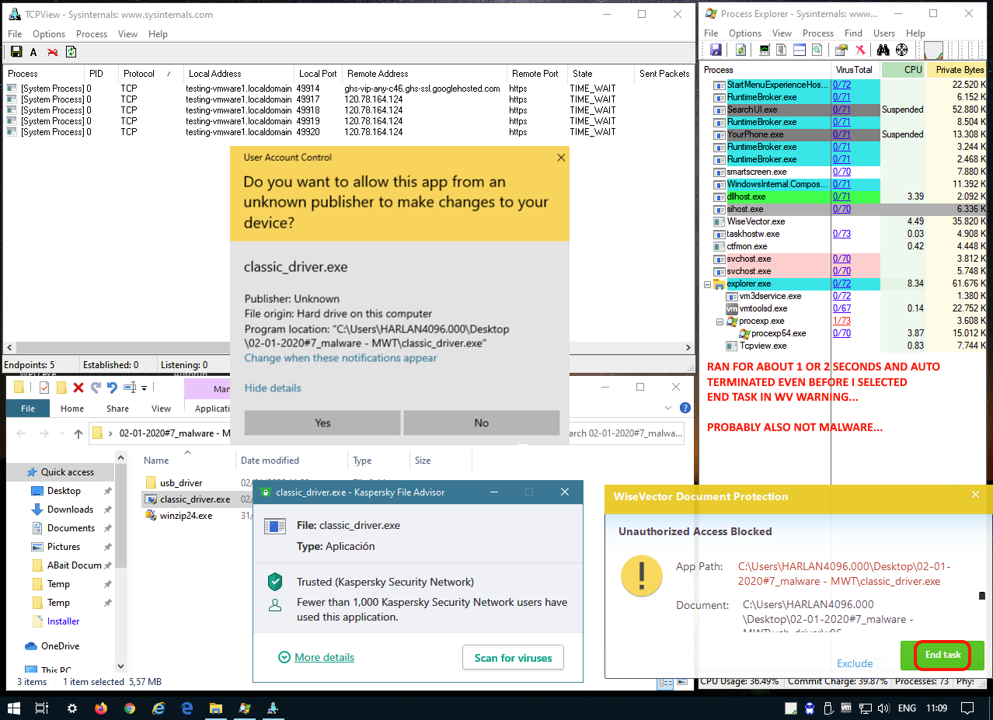The height and width of the screenshot is (720, 993).
Task: Open the Quick Access Toolbar customize dropdown
Action: point(145,388)
